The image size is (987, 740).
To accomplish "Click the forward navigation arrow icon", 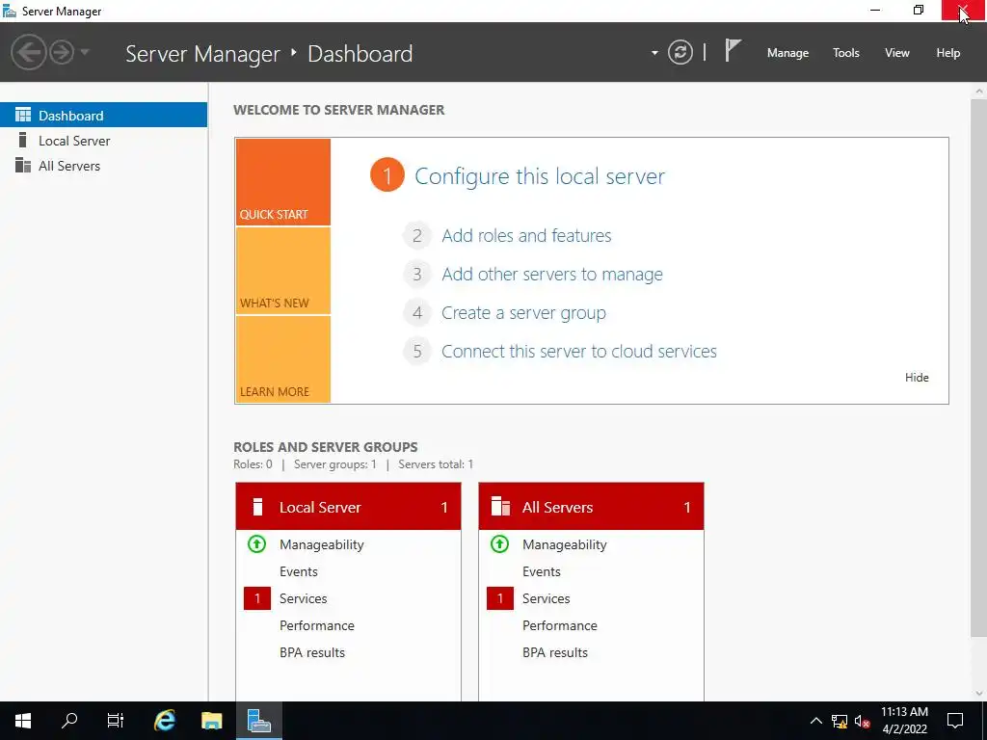I will [x=62, y=52].
